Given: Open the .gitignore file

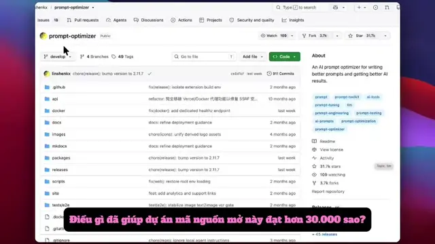Looking at the screenshot, I should tap(61, 240).
